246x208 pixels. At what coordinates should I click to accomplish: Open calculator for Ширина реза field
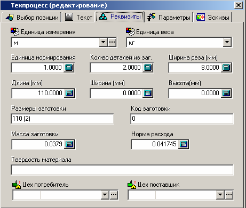point(226,68)
